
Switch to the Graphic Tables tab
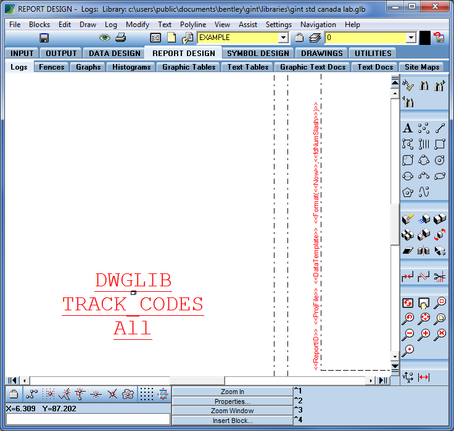(x=189, y=66)
